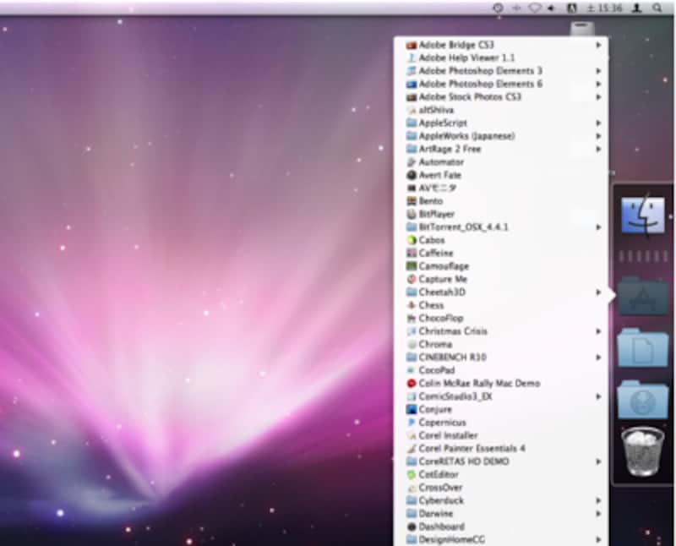Click the CotEditor app icon

click(x=412, y=474)
